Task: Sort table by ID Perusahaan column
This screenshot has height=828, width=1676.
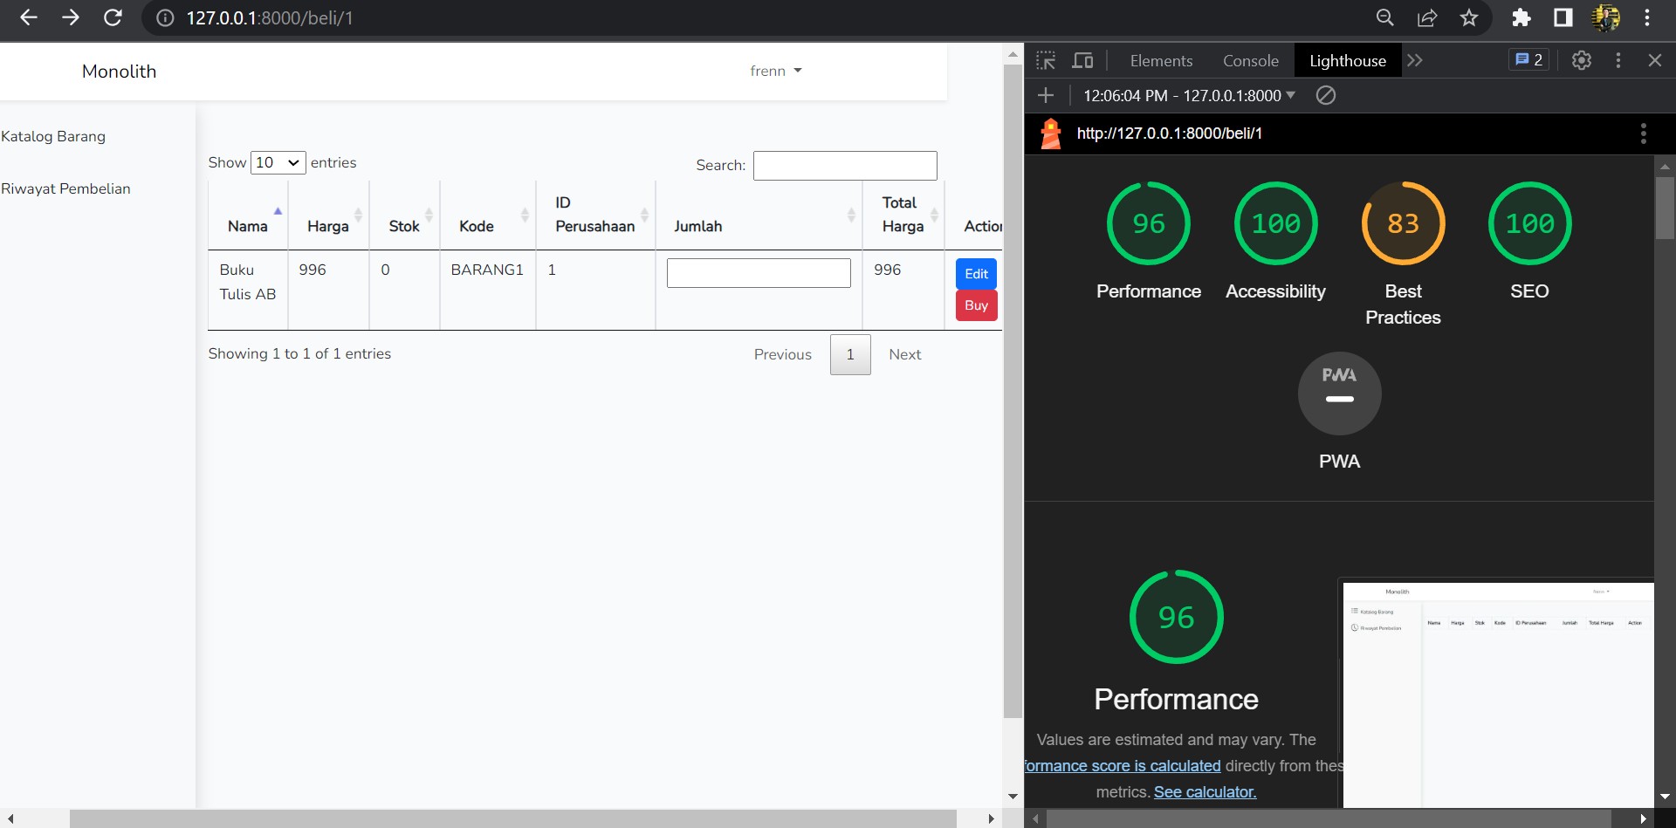Action: pyautogui.click(x=595, y=215)
